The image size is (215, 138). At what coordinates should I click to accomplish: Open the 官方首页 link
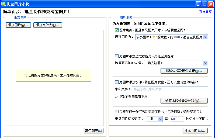205,12
